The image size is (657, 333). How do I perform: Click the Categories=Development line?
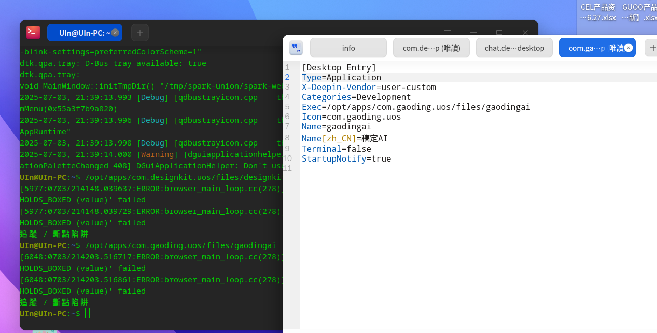coord(356,97)
